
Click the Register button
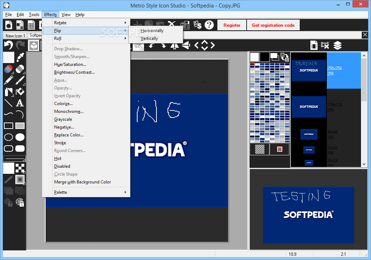tap(232, 25)
